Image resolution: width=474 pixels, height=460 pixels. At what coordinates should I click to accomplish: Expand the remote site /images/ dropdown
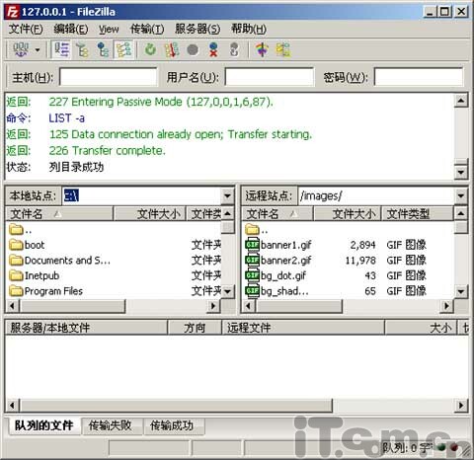461,196
